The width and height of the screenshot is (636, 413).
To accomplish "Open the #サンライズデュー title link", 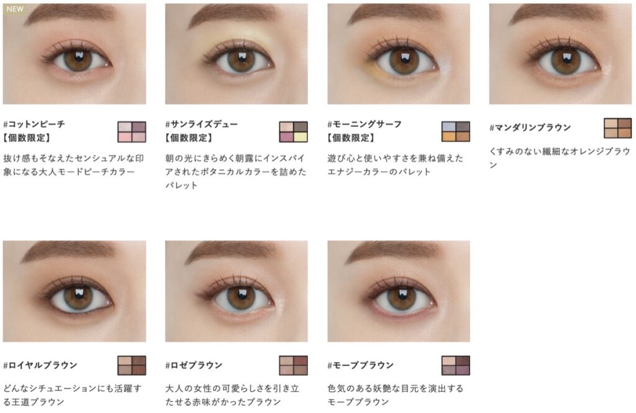I will 202,124.
